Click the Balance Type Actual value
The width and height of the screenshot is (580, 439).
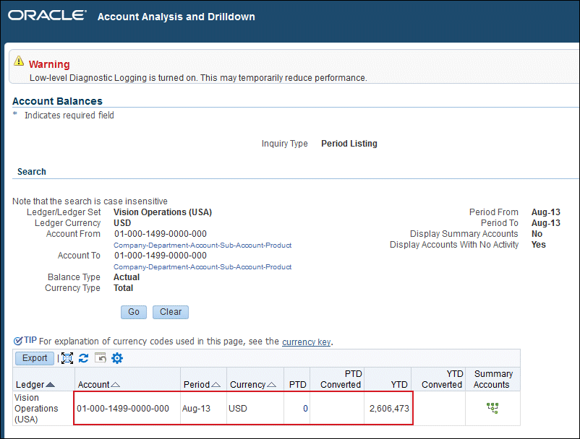pyautogui.click(x=127, y=277)
